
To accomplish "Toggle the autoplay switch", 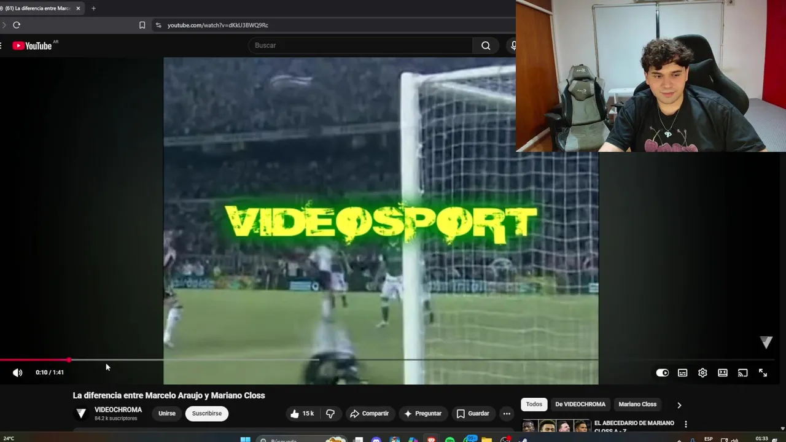I will click(662, 373).
